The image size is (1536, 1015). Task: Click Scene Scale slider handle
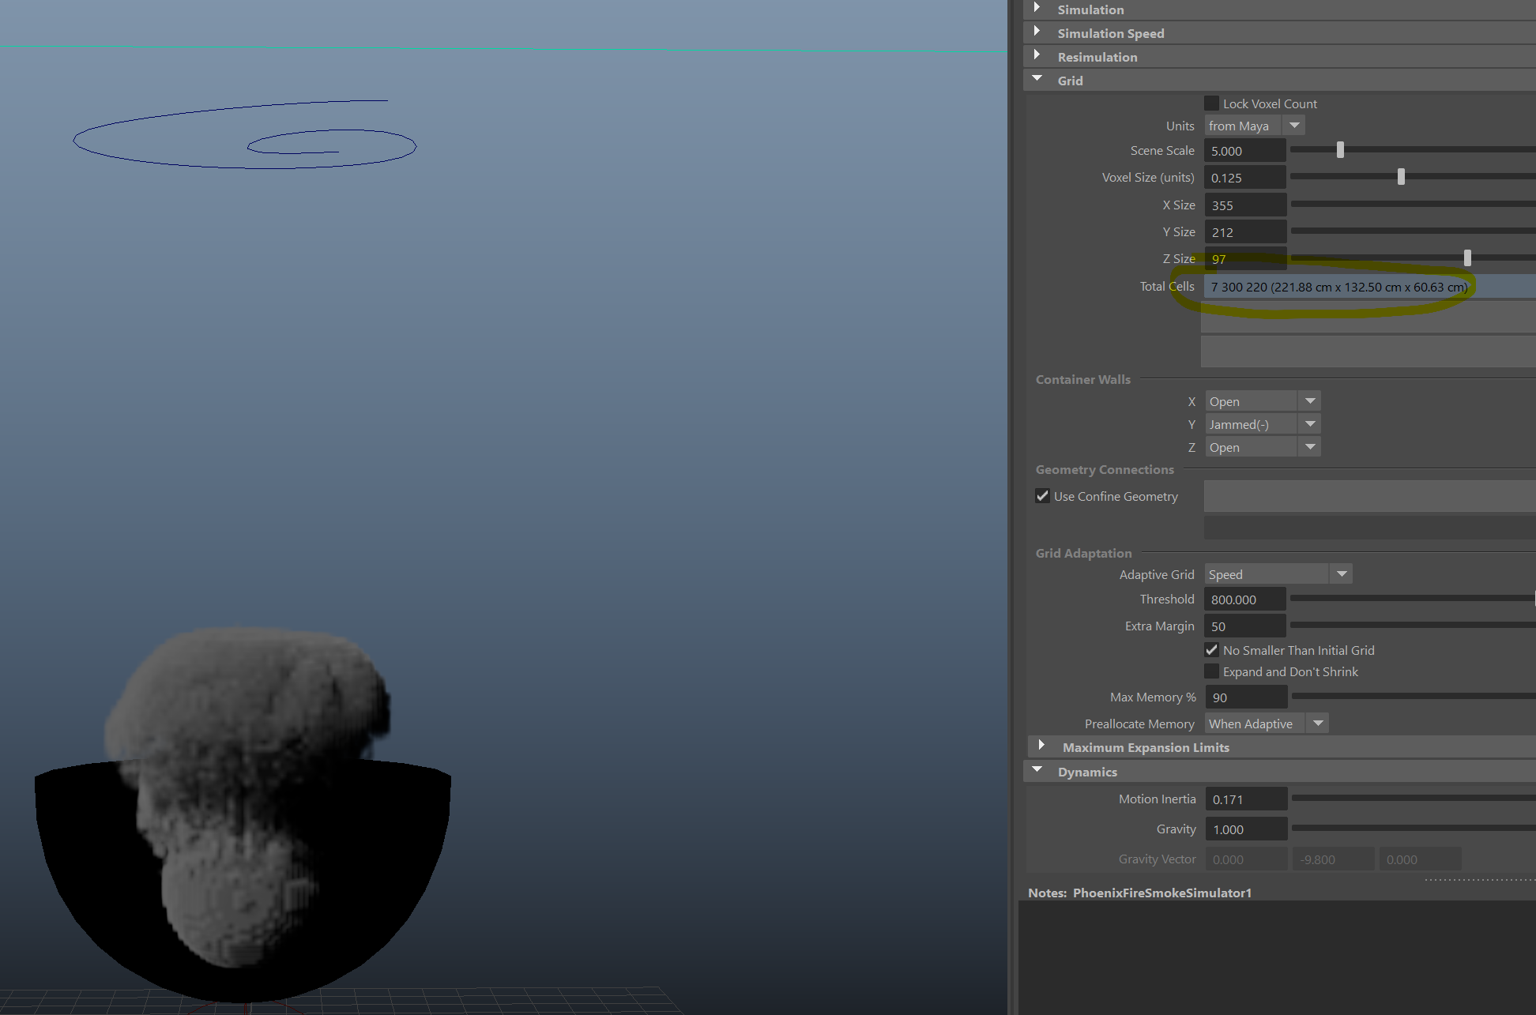(x=1340, y=150)
